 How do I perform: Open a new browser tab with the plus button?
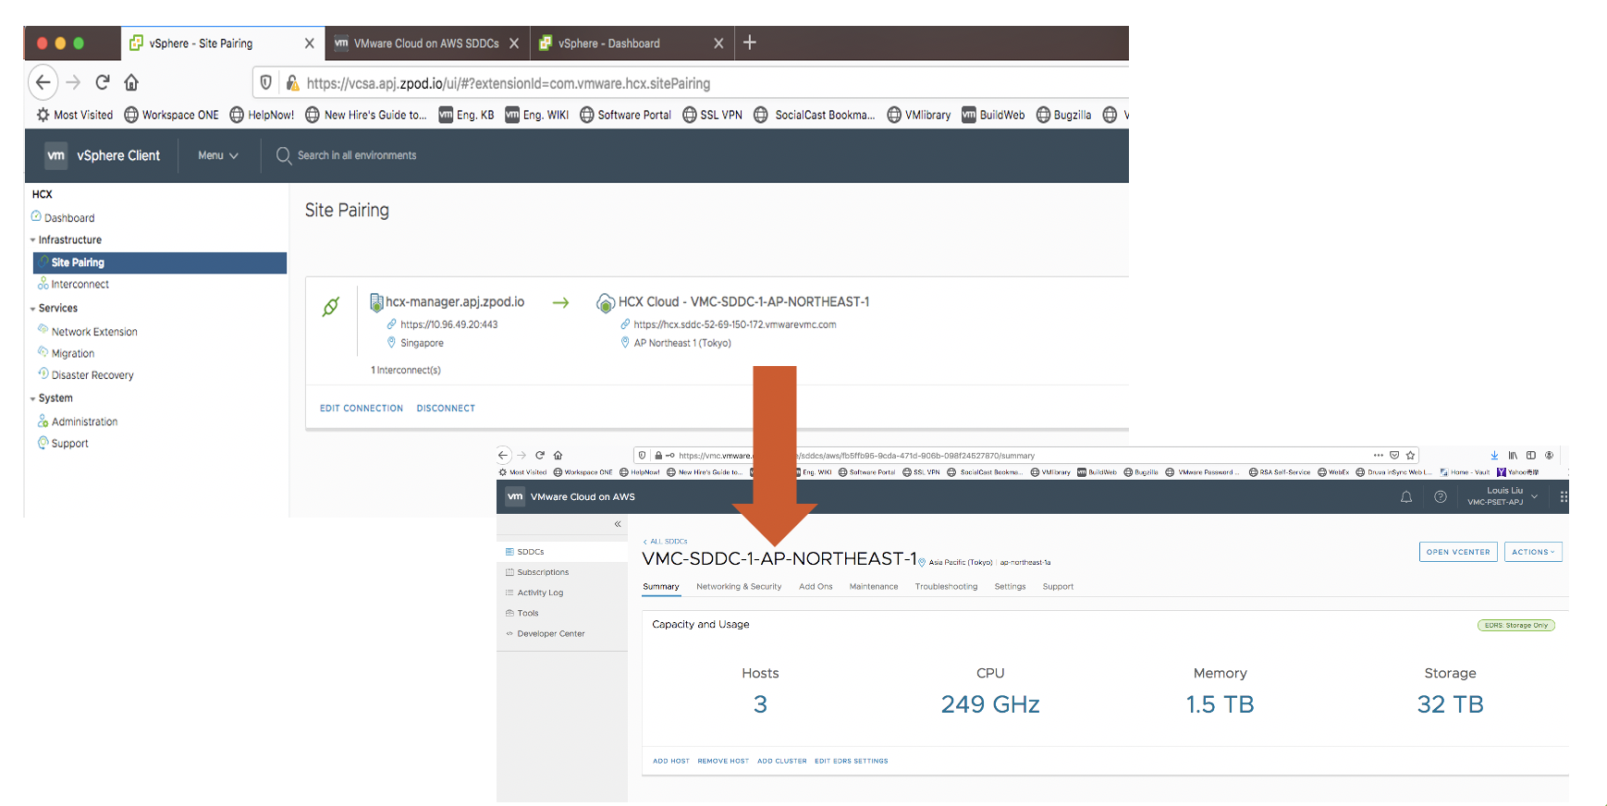[750, 43]
